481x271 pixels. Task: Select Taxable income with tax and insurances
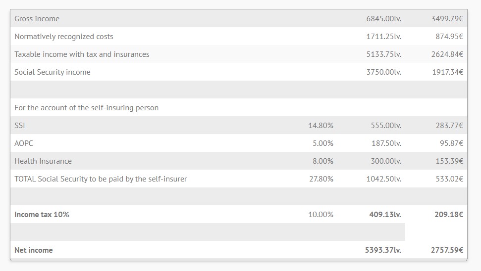click(82, 54)
